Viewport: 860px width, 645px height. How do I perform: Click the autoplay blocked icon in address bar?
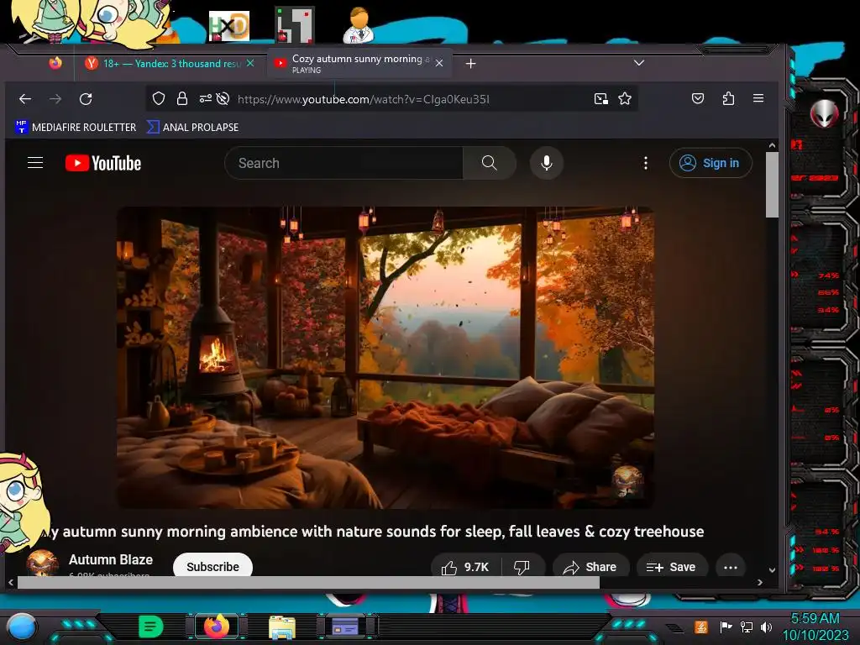pyautogui.click(x=223, y=99)
